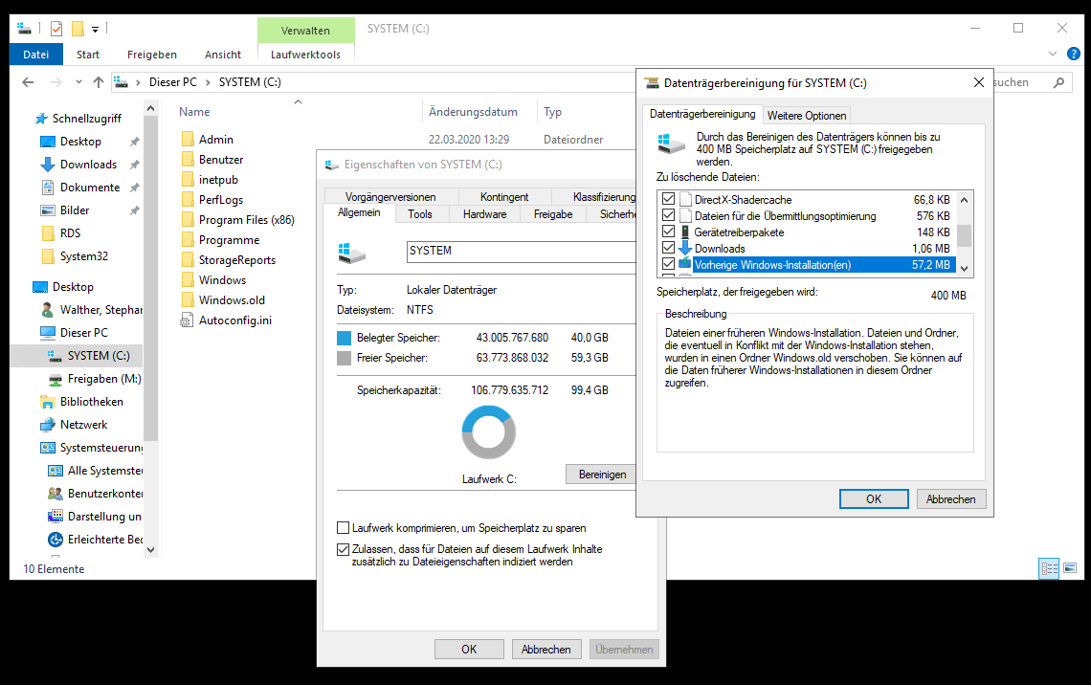The width and height of the screenshot is (1091, 685).
Task: Click the Netzwerk icon in sidebar
Action: tap(48, 424)
